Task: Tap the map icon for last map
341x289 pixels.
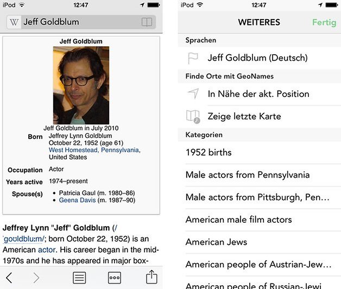Action: tap(193, 117)
